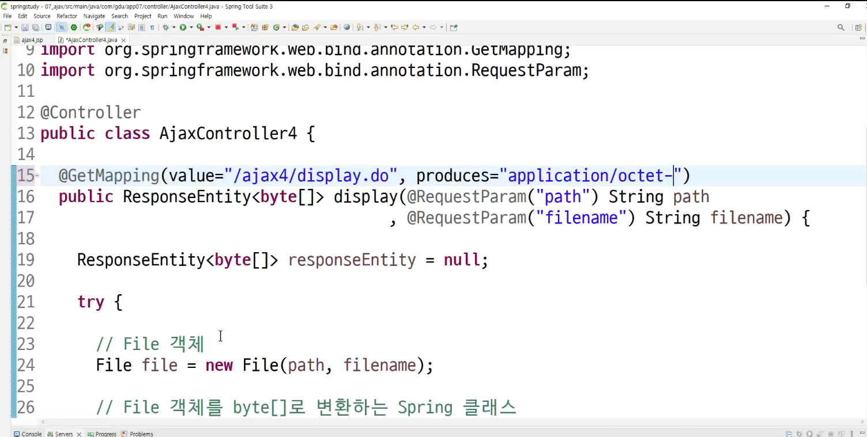
Task: Open the Navigate menu
Action: [x=94, y=16]
